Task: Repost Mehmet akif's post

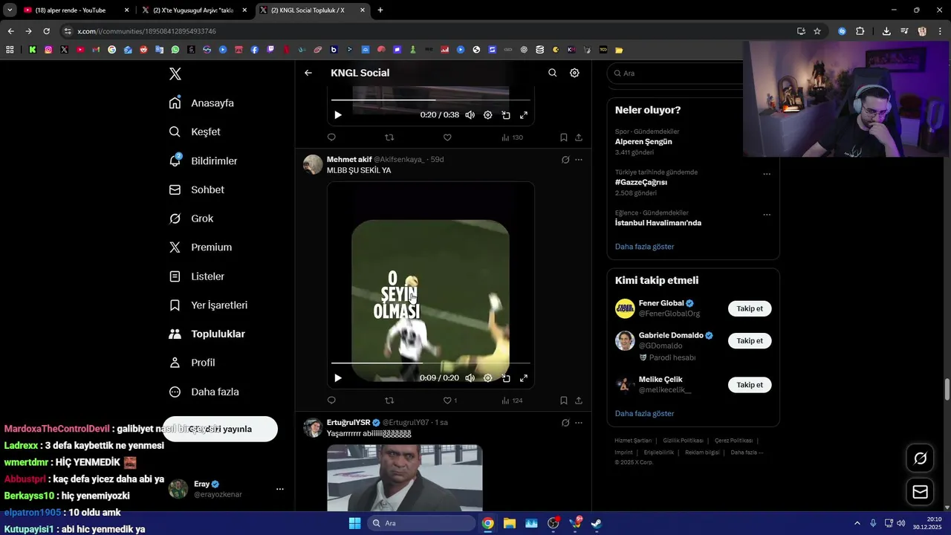Action: [389, 401]
